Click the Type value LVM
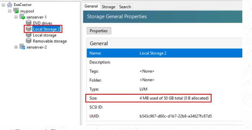 coord(144,89)
